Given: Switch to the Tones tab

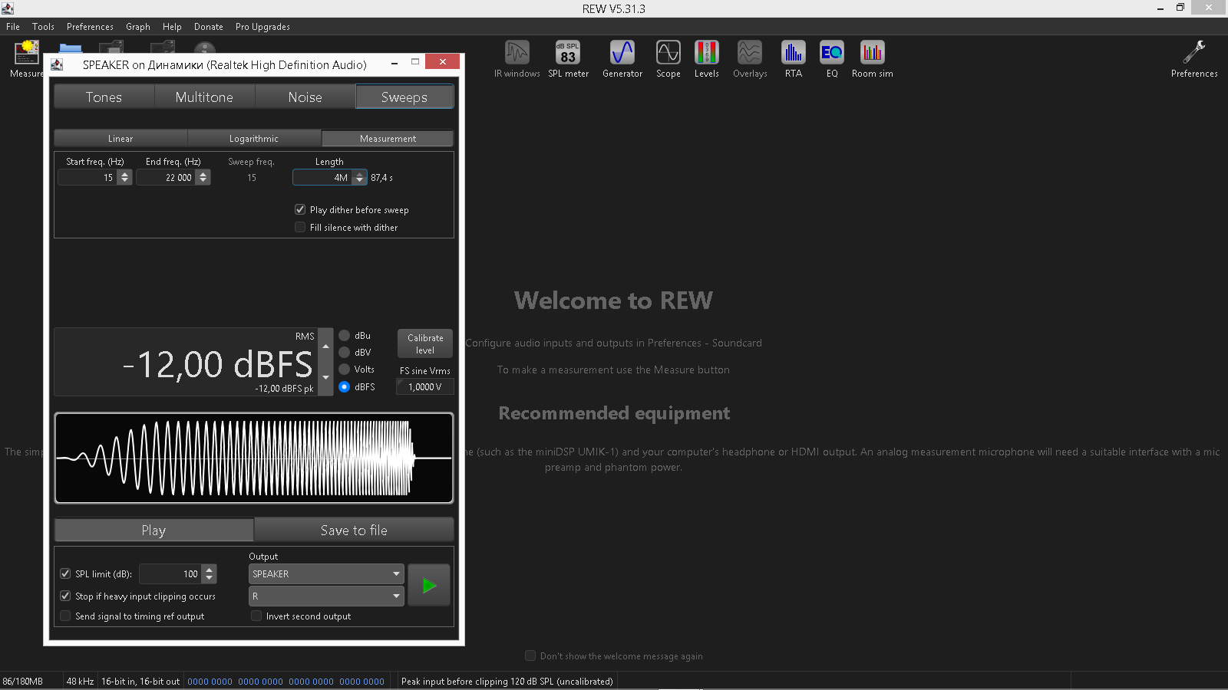Looking at the screenshot, I should pyautogui.click(x=104, y=97).
